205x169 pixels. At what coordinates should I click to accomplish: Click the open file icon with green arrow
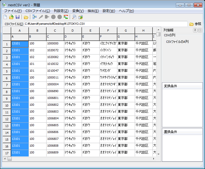point(11,17)
